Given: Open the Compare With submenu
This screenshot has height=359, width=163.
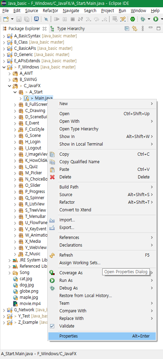Looking at the screenshot, I should [102, 311].
